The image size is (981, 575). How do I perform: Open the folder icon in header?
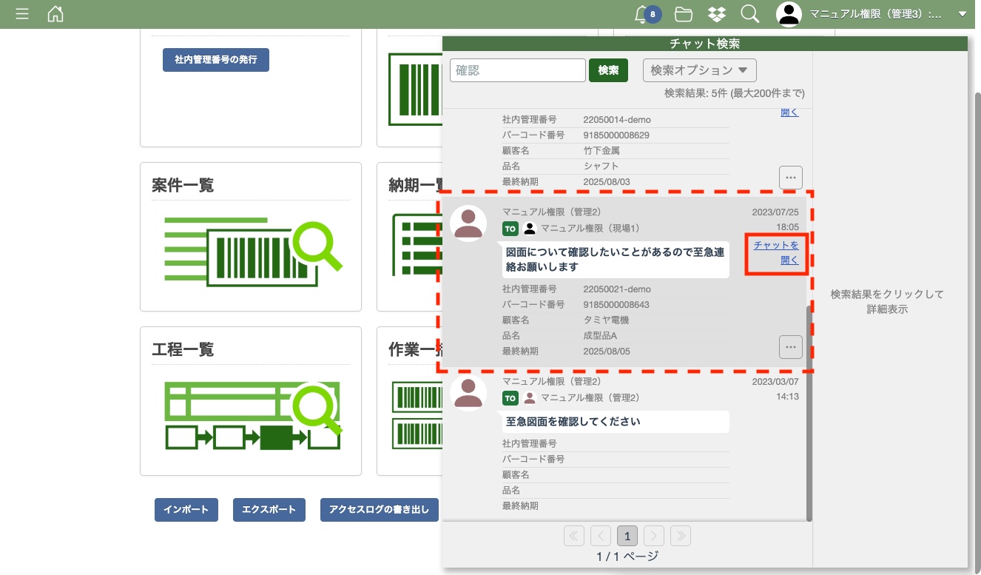[683, 14]
